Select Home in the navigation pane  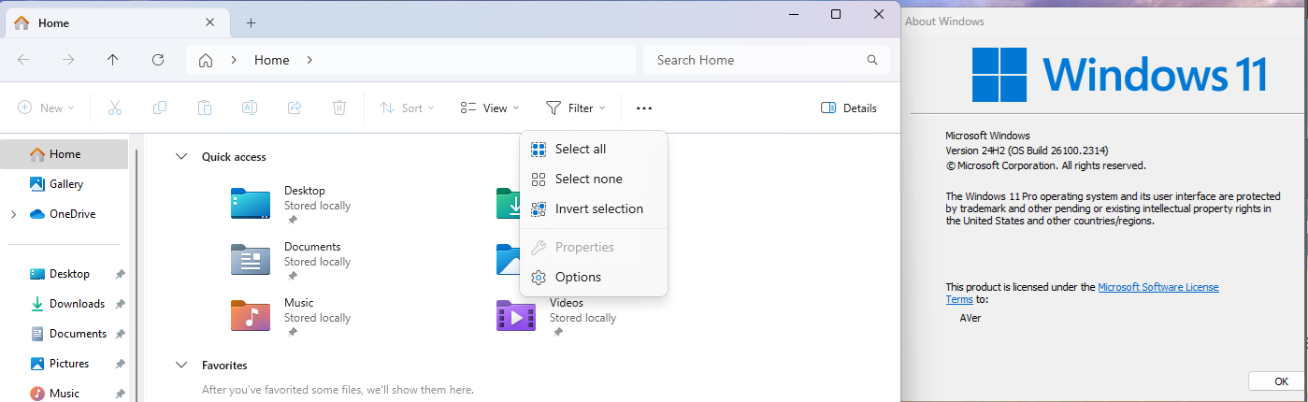coord(65,154)
